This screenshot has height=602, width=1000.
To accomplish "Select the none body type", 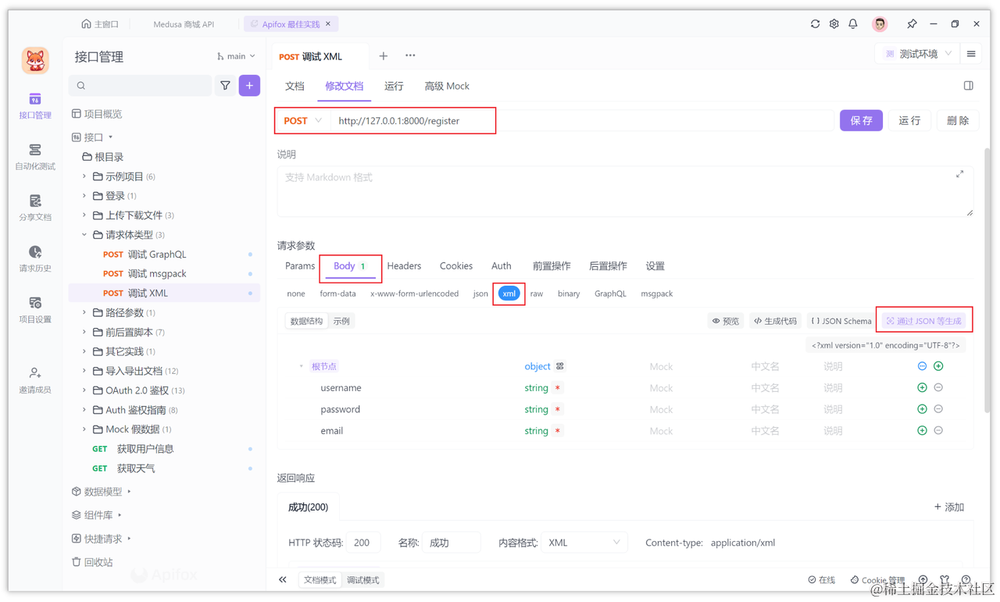I will (x=296, y=294).
